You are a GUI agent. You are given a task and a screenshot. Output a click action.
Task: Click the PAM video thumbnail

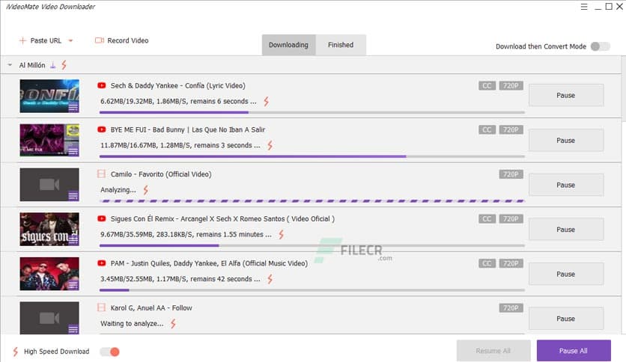coord(49,274)
